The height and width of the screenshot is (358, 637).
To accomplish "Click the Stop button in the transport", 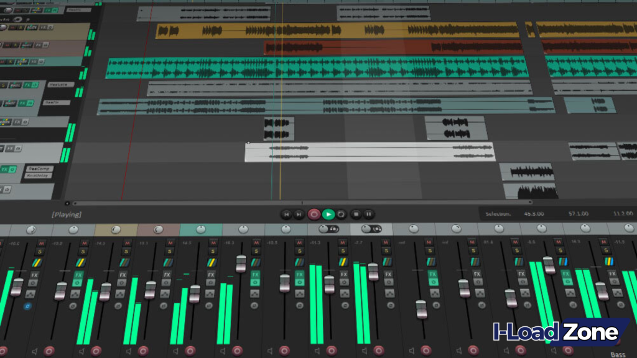I will click(356, 214).
